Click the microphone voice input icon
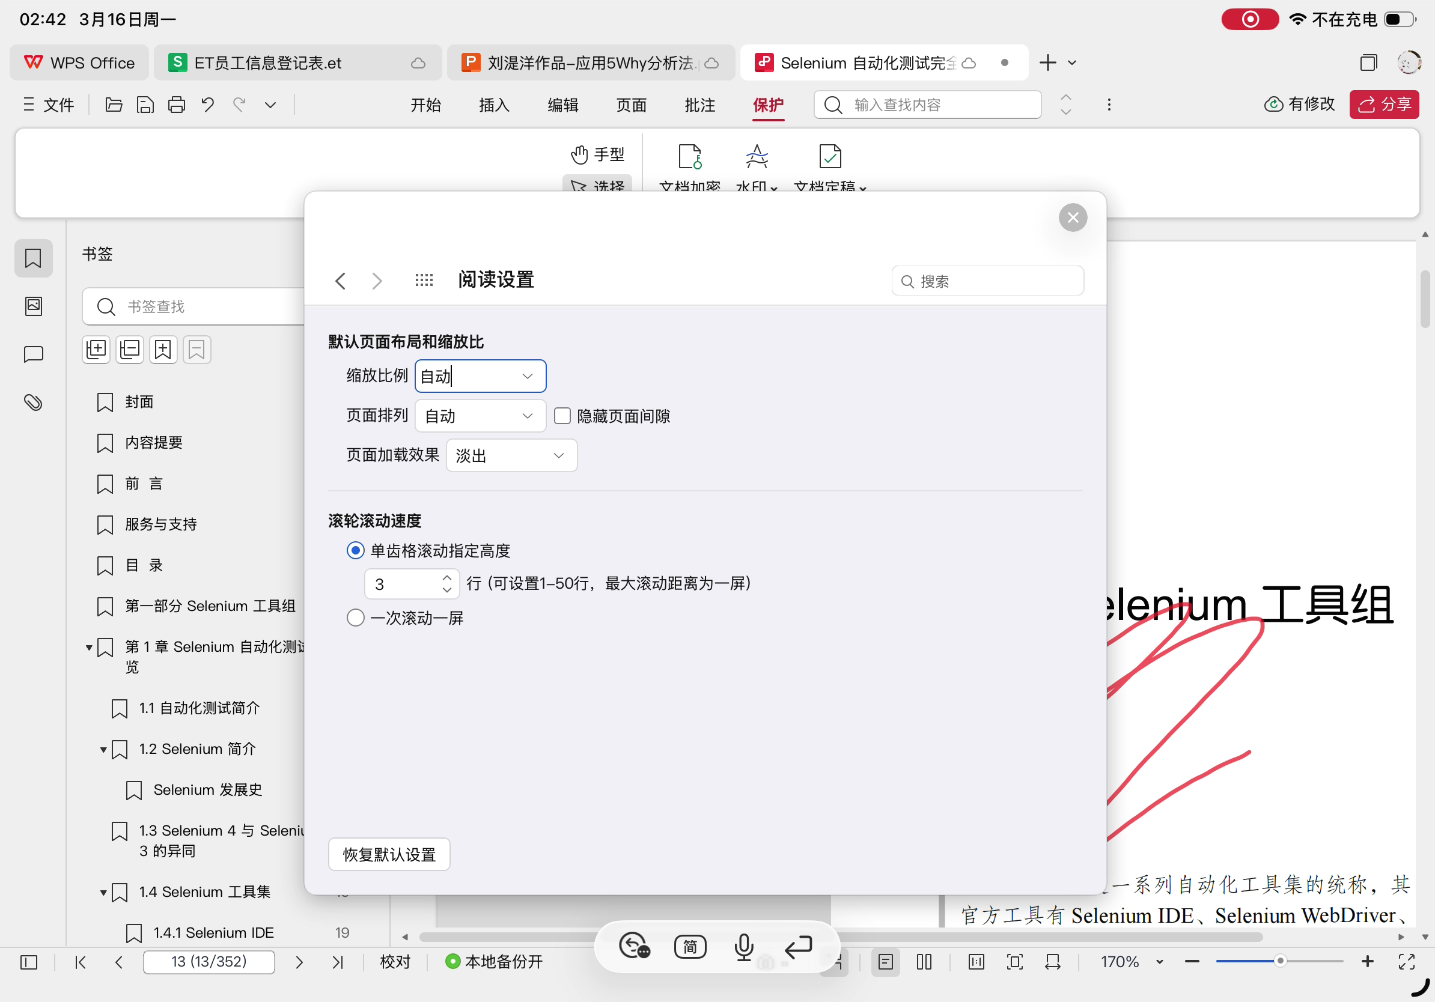Image resolution: width=1435 pixels, height=1002 pixels. pos(743,947)
